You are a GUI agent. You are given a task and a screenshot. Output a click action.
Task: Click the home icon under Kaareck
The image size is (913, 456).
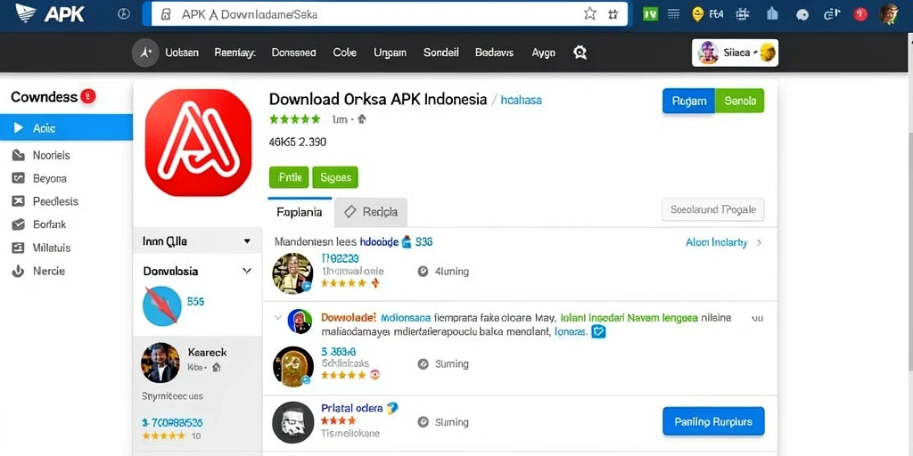217,368
